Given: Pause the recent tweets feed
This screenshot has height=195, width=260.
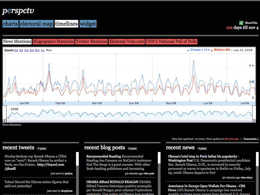Looking at the screenshot, I should pyautogui.click(x=42, y=148).
